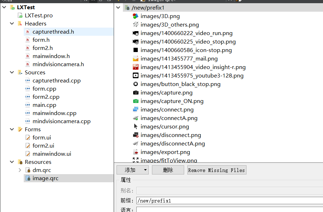The height and width of the screenshot is (212, 323).
Task: Select the youtube3-128.png play icon
Action: [x=136, y=75]
